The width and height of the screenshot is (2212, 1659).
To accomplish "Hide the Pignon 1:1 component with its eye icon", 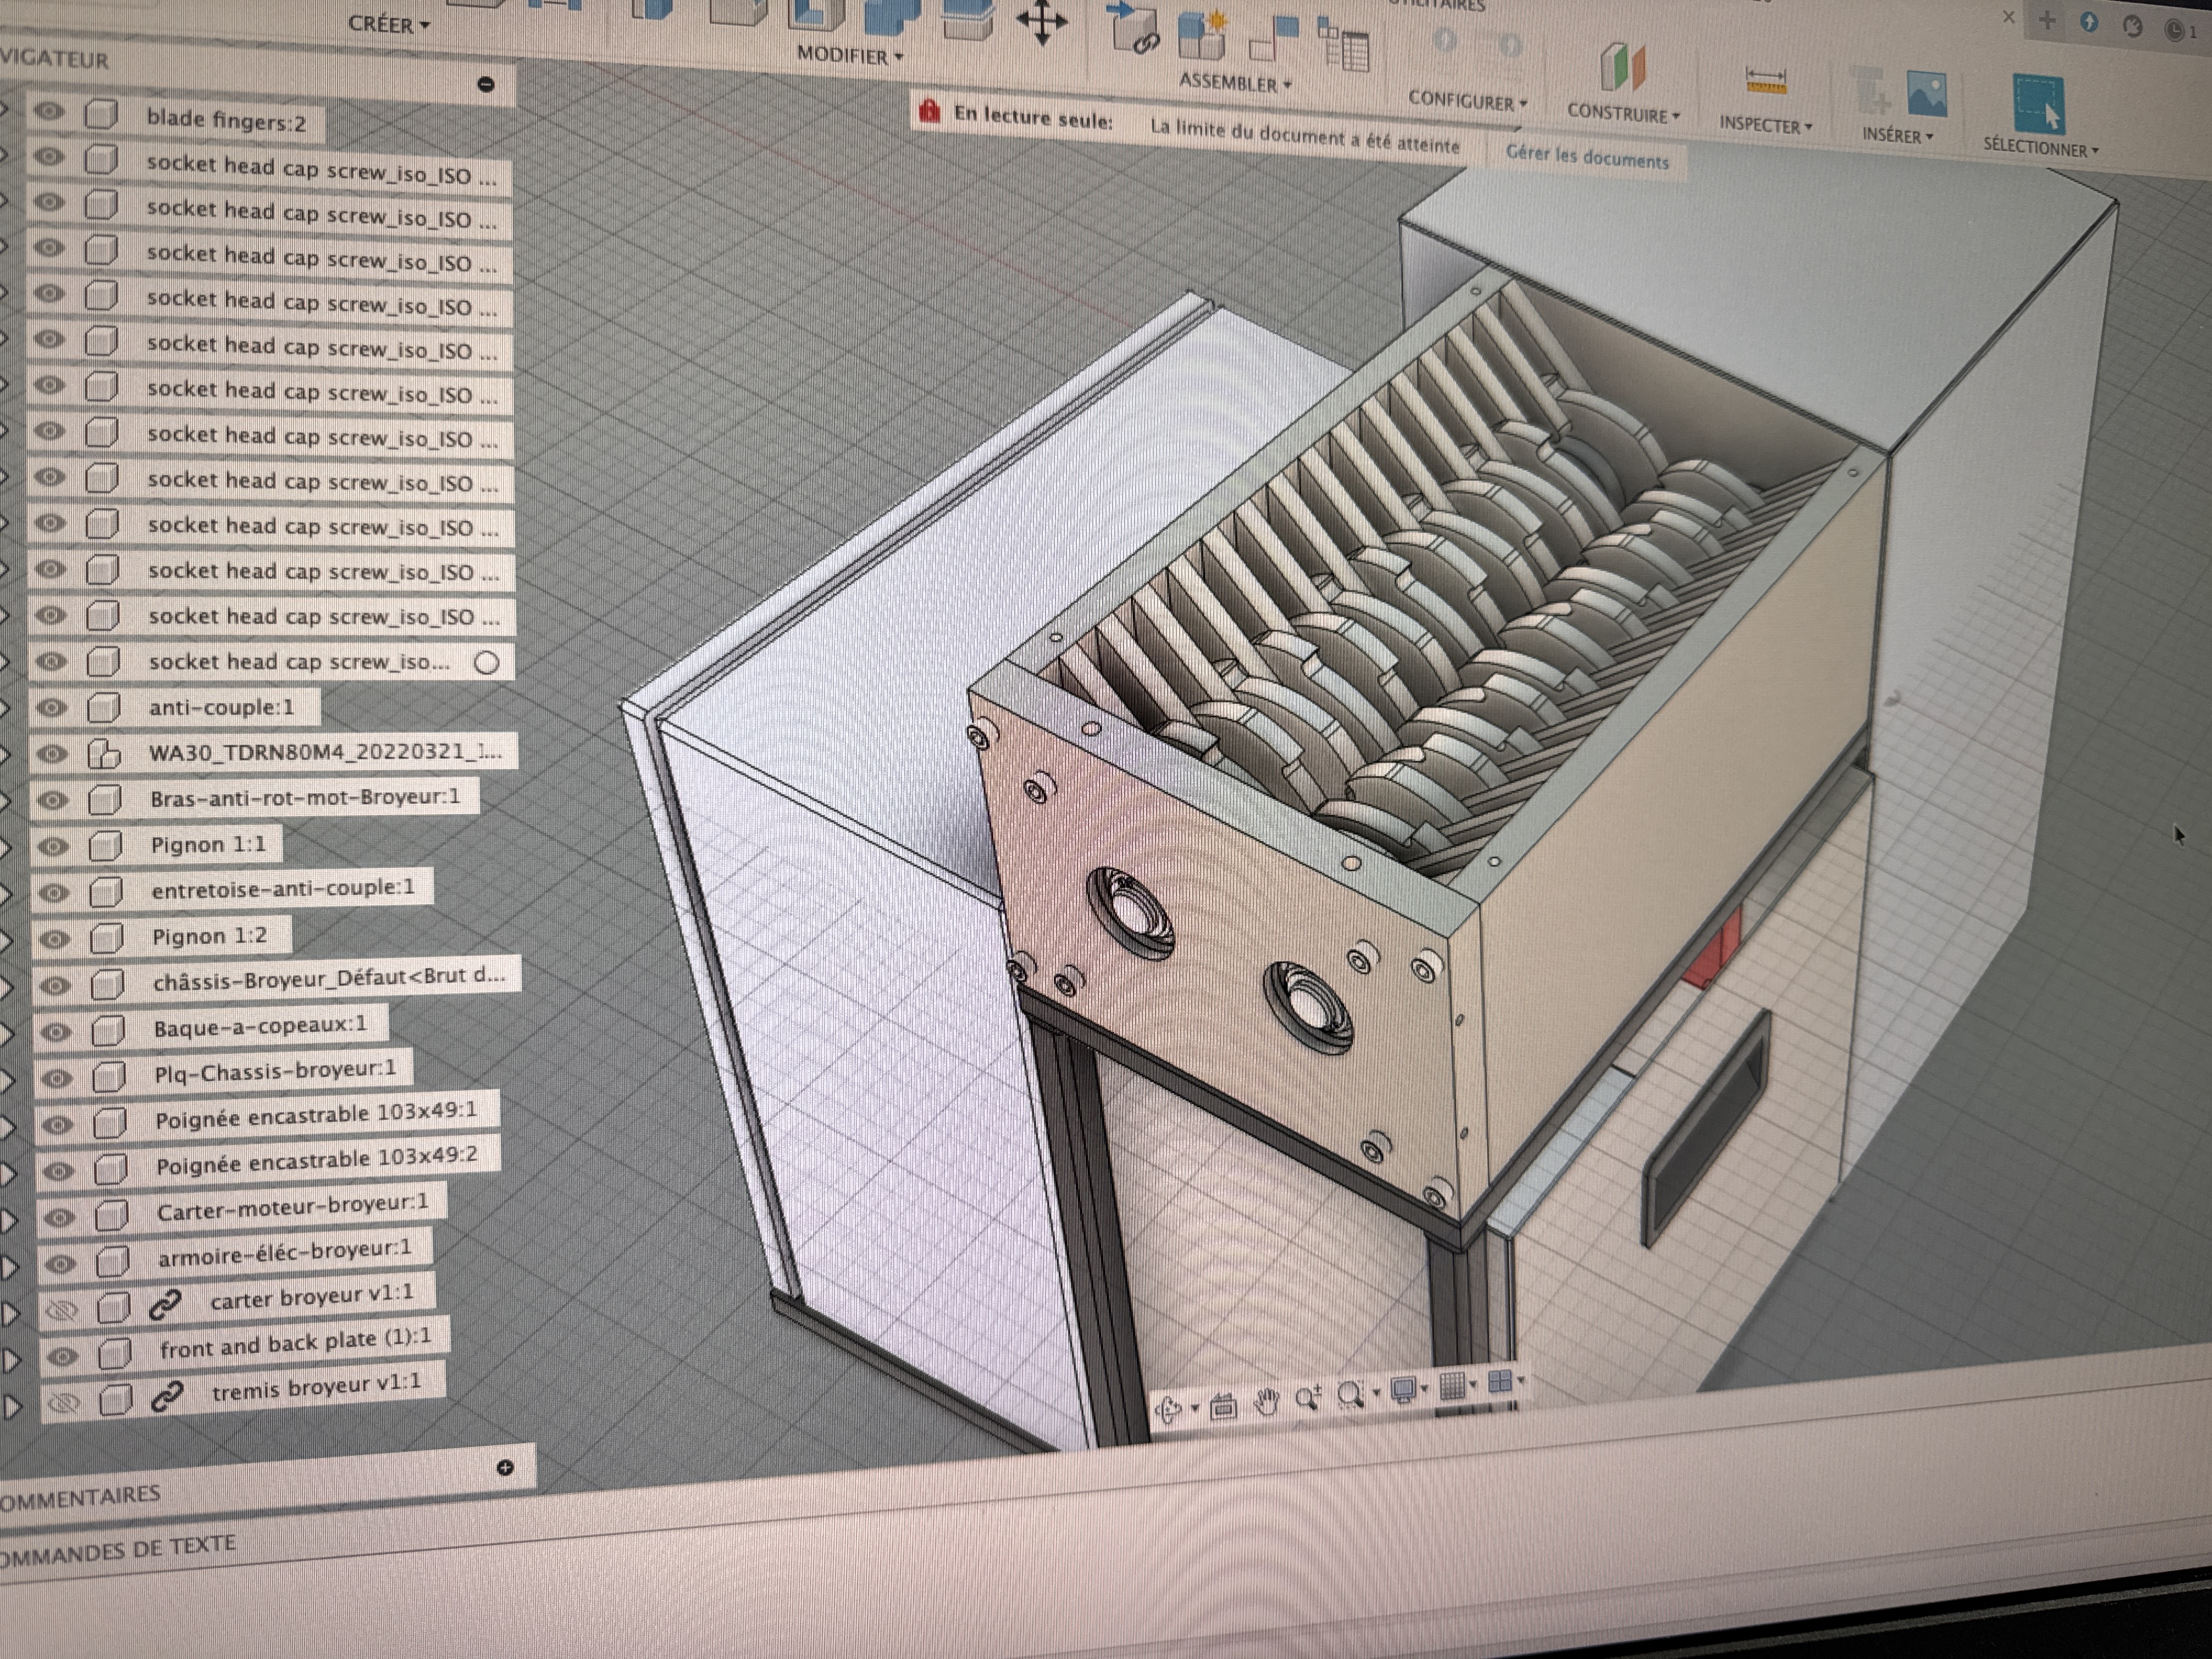I will click(x=52, y=844).
